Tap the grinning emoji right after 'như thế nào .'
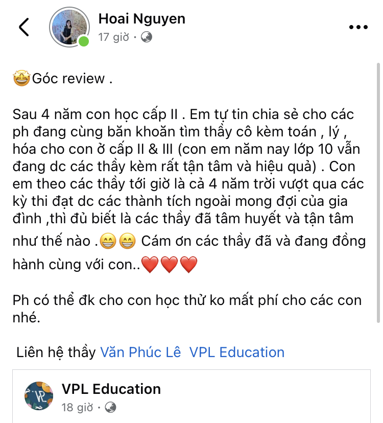Viewport: 383px width, 423px height. click(x=108, y=241)
